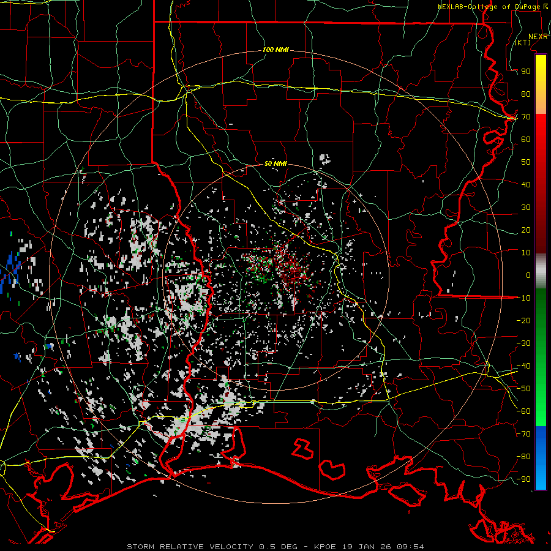
Task: Click the 70 knot label on the velocity scale
Action: [x=526, y=117]
